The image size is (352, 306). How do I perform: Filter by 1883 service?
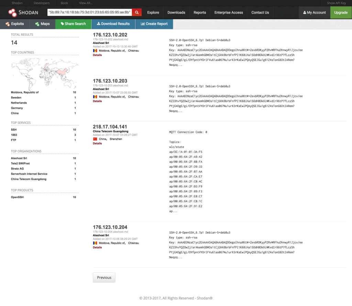pos(14,135)
